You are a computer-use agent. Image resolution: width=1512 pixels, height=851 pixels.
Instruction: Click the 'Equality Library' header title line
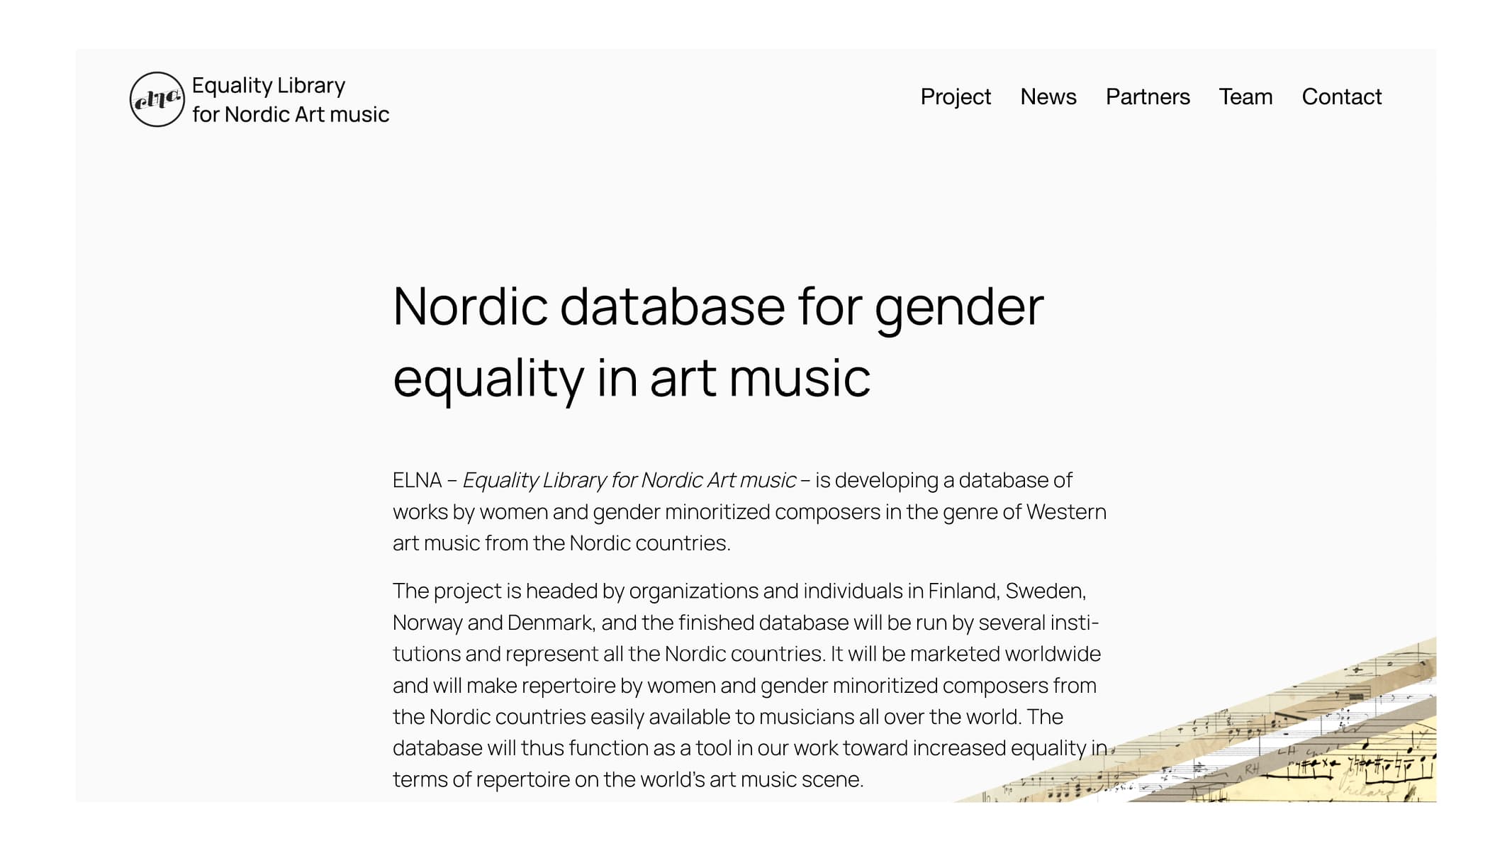[269, 86]
